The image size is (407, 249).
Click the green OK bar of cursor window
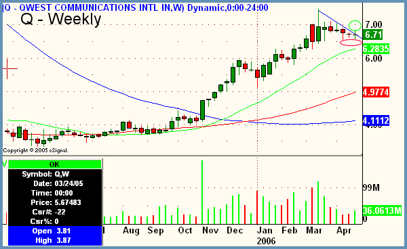(x=54, y=164)
